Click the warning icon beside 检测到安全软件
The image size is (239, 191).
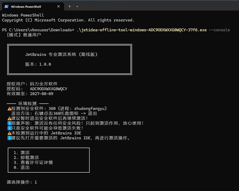[9, 109]
